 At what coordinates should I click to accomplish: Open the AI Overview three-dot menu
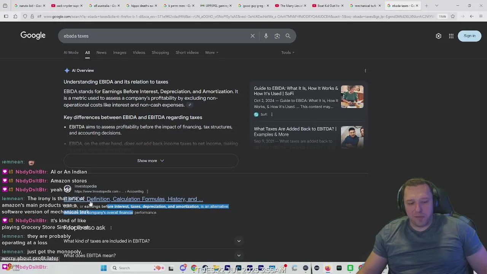tap(365, 70)
